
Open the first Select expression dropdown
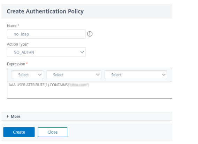pyautogui.click(x=28, y=75)
